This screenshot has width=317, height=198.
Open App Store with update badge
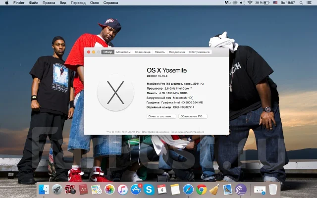click(136, 190)
